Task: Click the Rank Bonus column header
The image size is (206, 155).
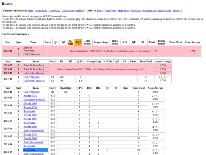Action: tap(115, 42)
